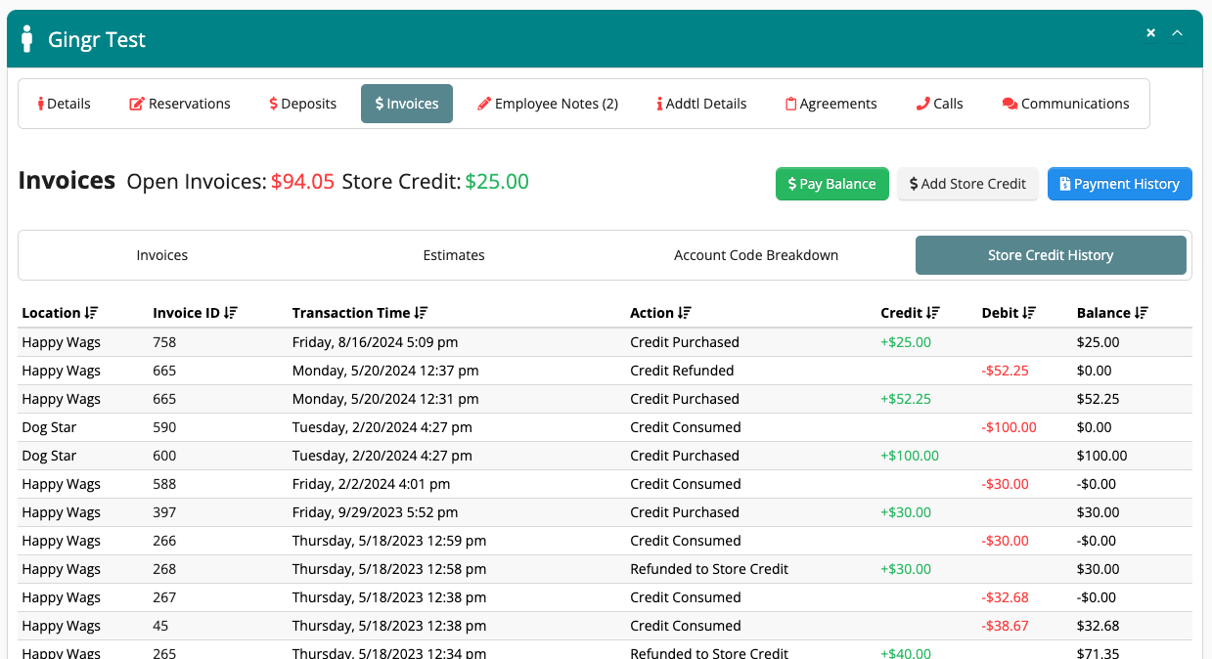Sort the Balance column descending

pyautogui.click(x=1144, y=312)
